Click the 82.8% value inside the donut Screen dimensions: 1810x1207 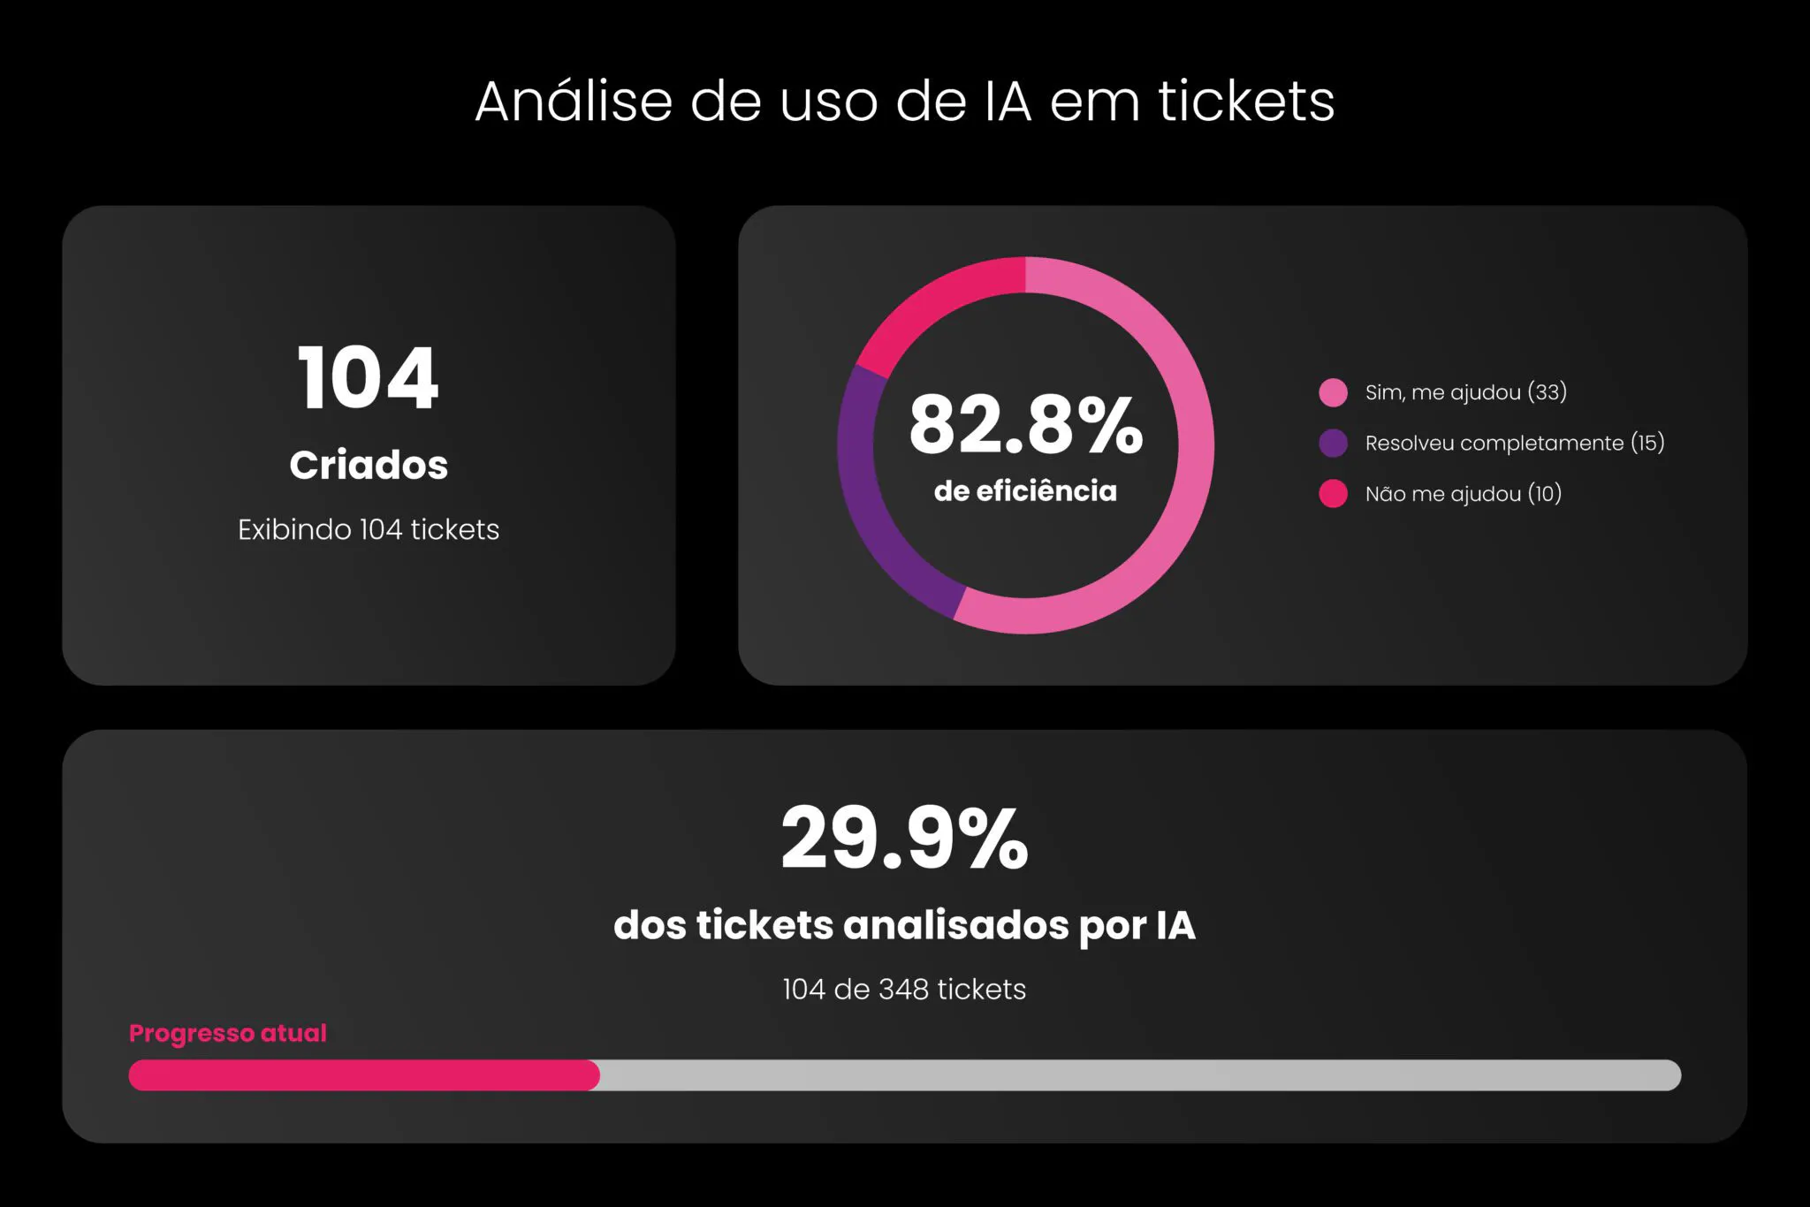pos(1025,425)
